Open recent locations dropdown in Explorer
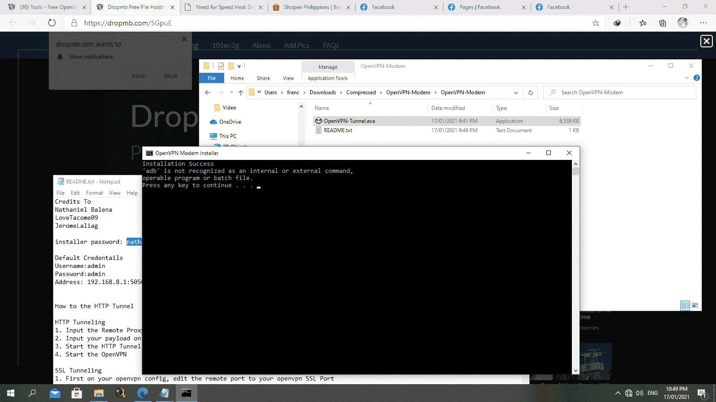716x402 pixels. coord(231,92)
